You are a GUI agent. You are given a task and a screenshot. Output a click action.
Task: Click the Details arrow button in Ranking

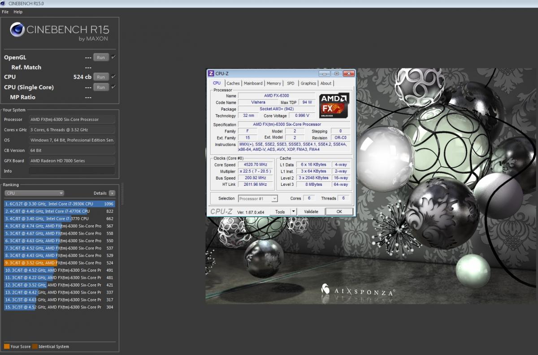[x=112, y=193]
